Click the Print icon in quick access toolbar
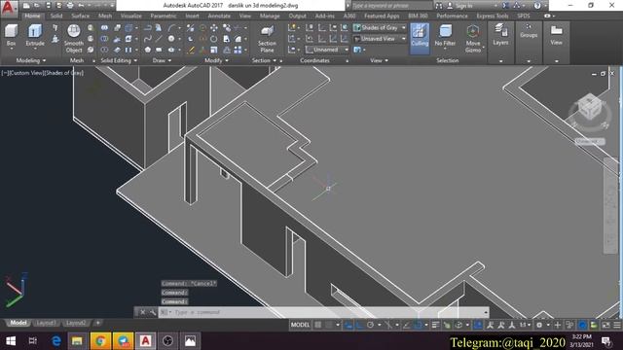The image size is (623, 350). 70,6
